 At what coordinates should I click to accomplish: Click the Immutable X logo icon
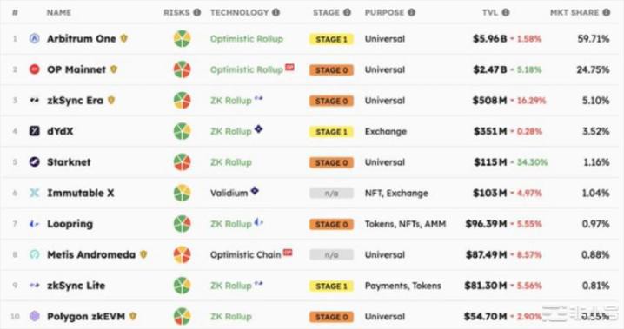point(35,193)
